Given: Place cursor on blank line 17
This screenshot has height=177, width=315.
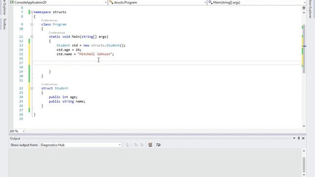Looking at the screenshot, I should tap(167, 63).
